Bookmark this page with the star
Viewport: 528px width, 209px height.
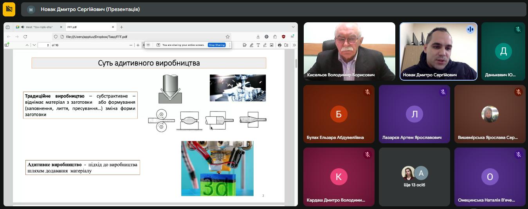tap(227, 36)
